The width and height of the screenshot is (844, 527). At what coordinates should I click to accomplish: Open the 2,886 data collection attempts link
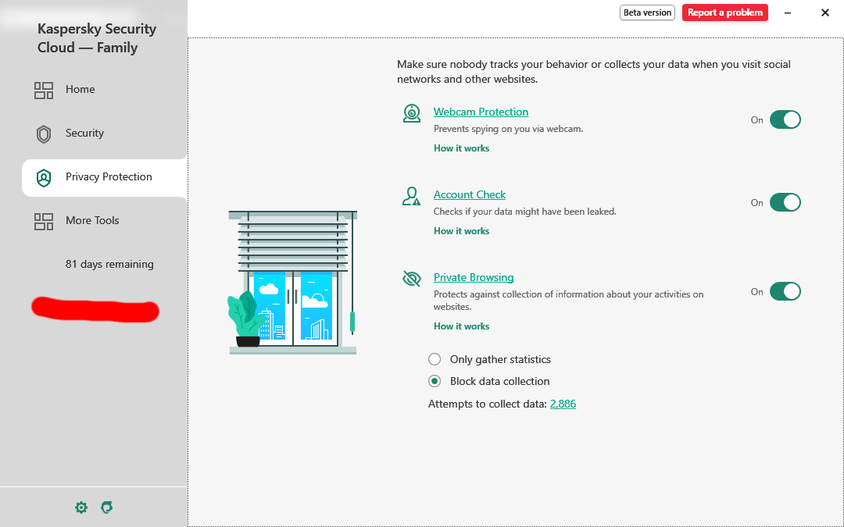(x=563, y=404)
